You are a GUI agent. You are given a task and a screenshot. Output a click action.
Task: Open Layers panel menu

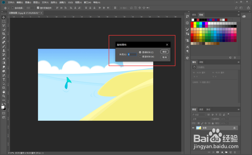(238, 109)
